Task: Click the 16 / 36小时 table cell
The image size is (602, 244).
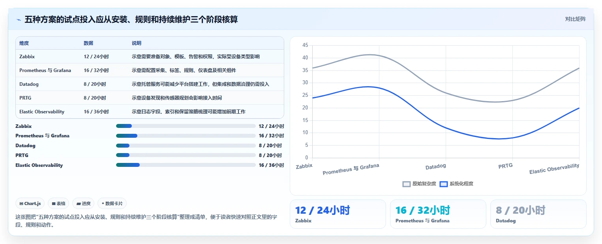Action: click(96, 112)
